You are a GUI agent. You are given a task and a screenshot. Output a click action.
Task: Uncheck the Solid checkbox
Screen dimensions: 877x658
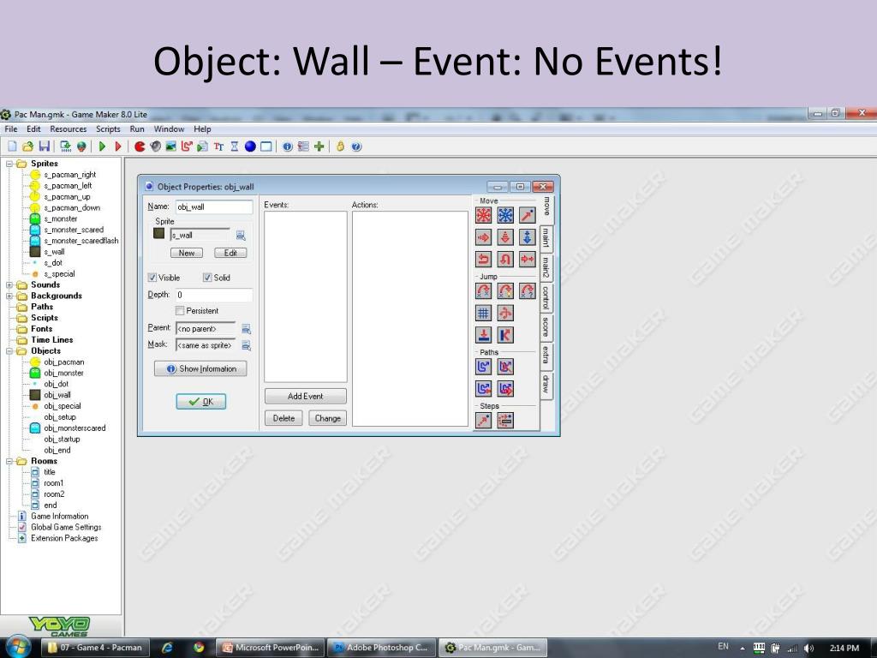[207, 278]
